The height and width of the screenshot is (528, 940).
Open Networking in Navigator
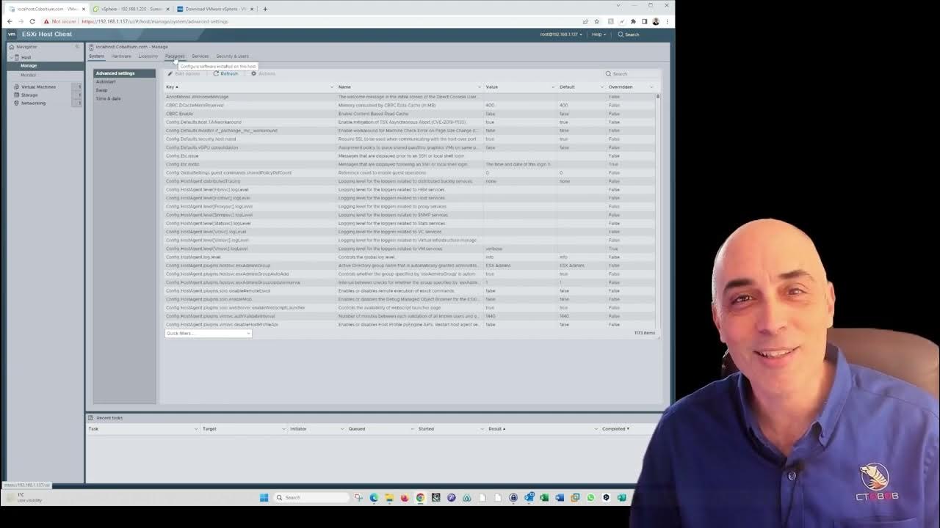pos(33,103)
